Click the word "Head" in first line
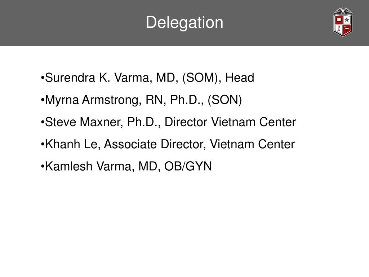Image resolution: width=369 pixels, height=277 pixels. (240, 78)
